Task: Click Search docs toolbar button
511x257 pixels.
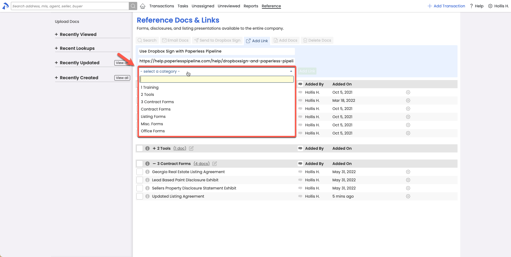Action: [147, 40]
